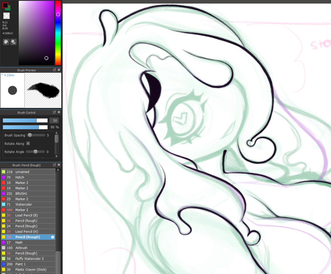Pop out the Brush Preview panel

tap(54, 70)
